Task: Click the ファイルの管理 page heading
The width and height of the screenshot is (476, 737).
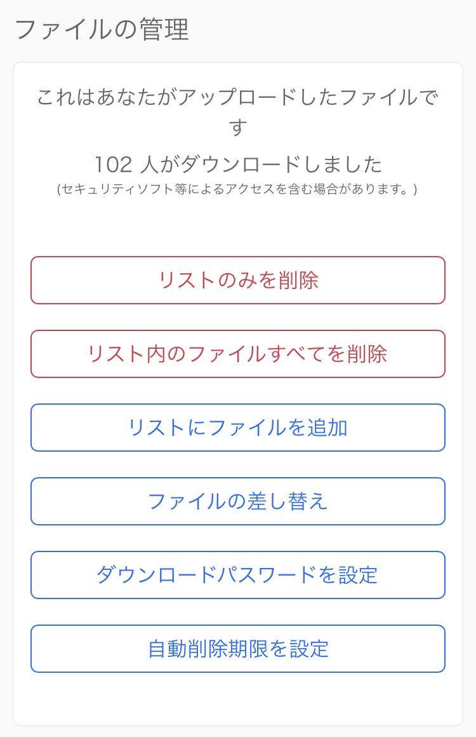Action: 102,30
